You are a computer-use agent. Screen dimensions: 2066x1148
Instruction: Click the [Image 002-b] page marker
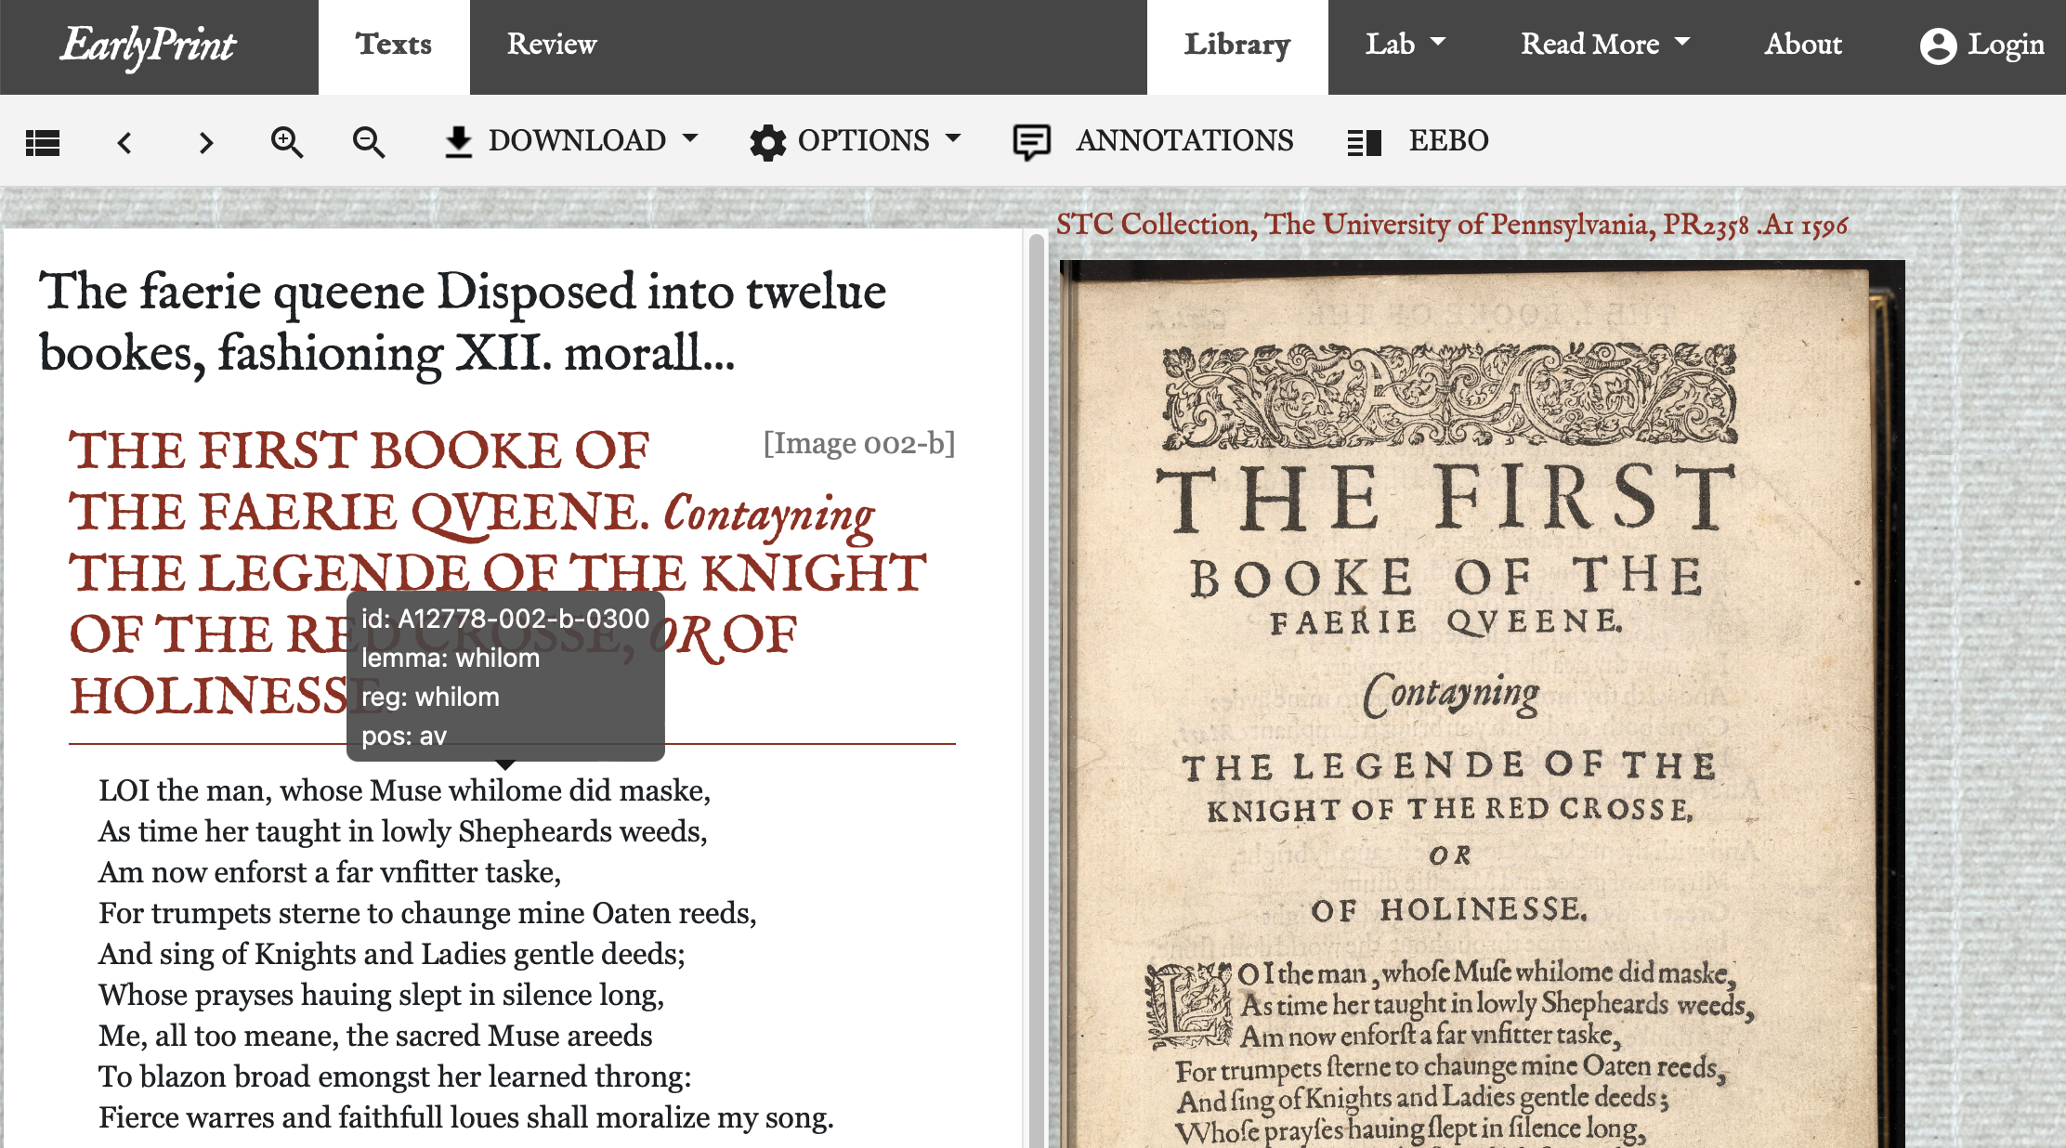[858, 443]
